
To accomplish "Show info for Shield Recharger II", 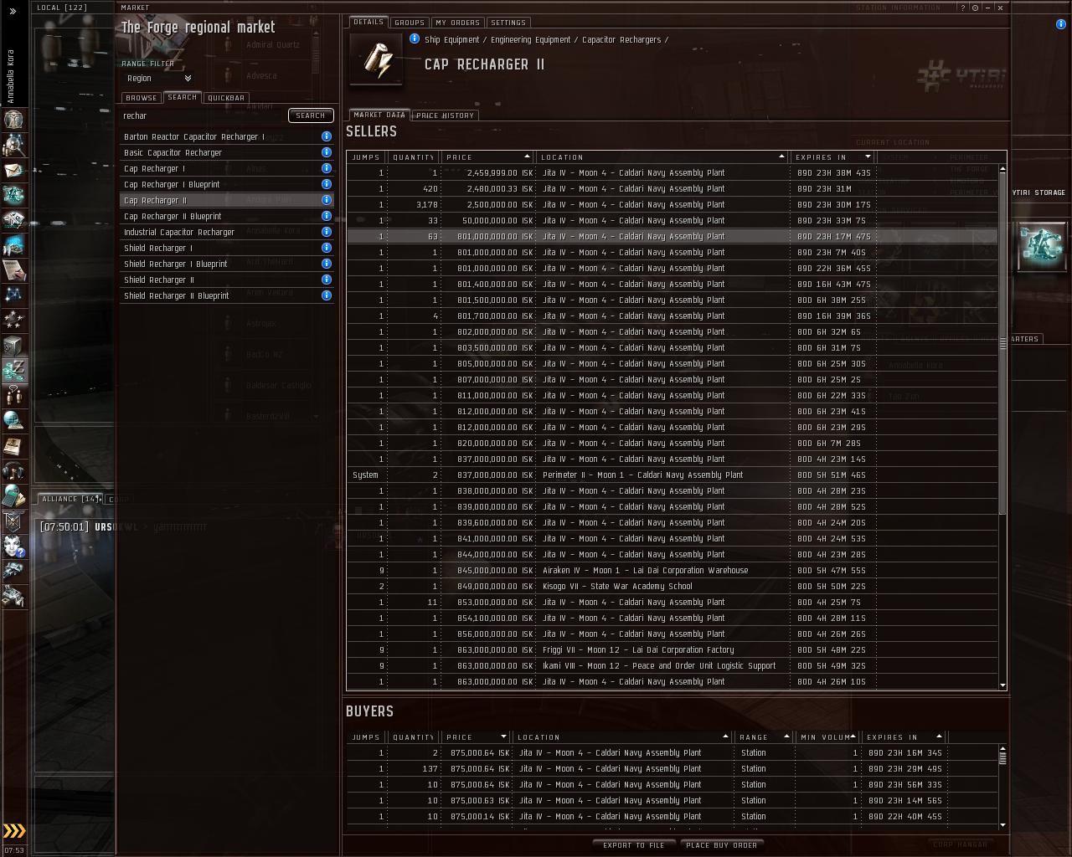I will (327, 280).
